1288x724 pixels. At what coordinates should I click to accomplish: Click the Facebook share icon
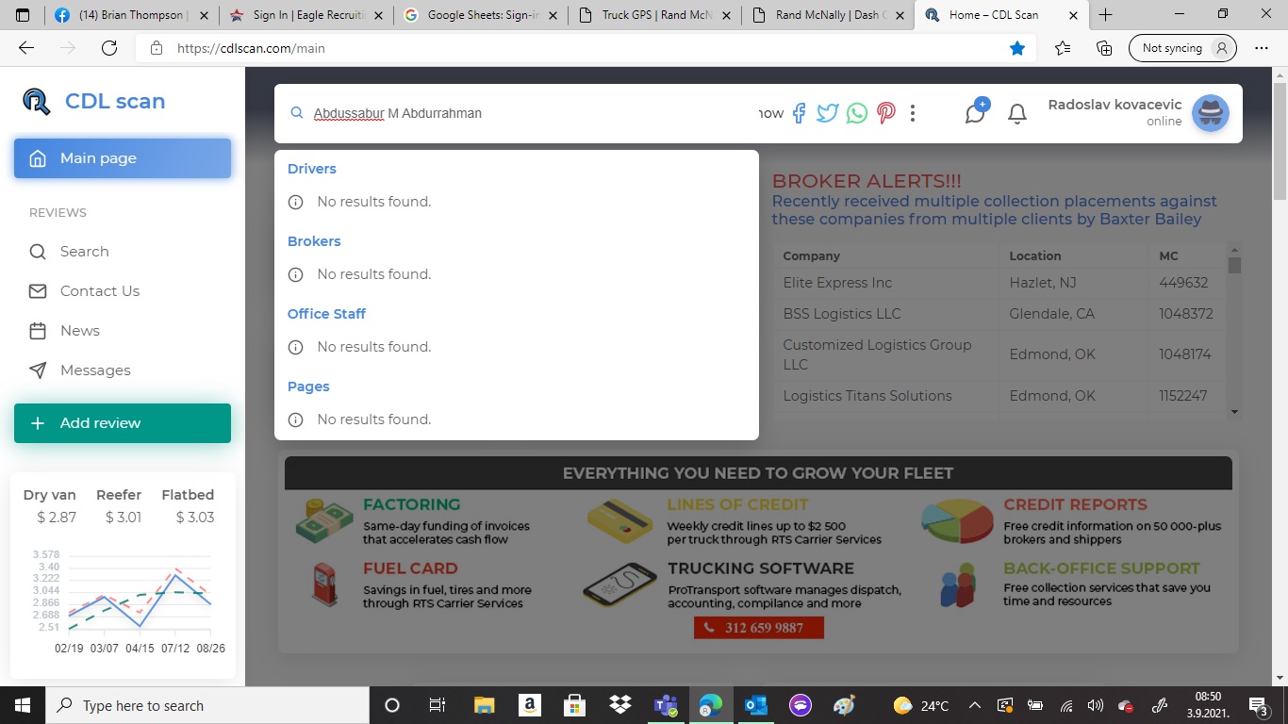coord(799,113)
